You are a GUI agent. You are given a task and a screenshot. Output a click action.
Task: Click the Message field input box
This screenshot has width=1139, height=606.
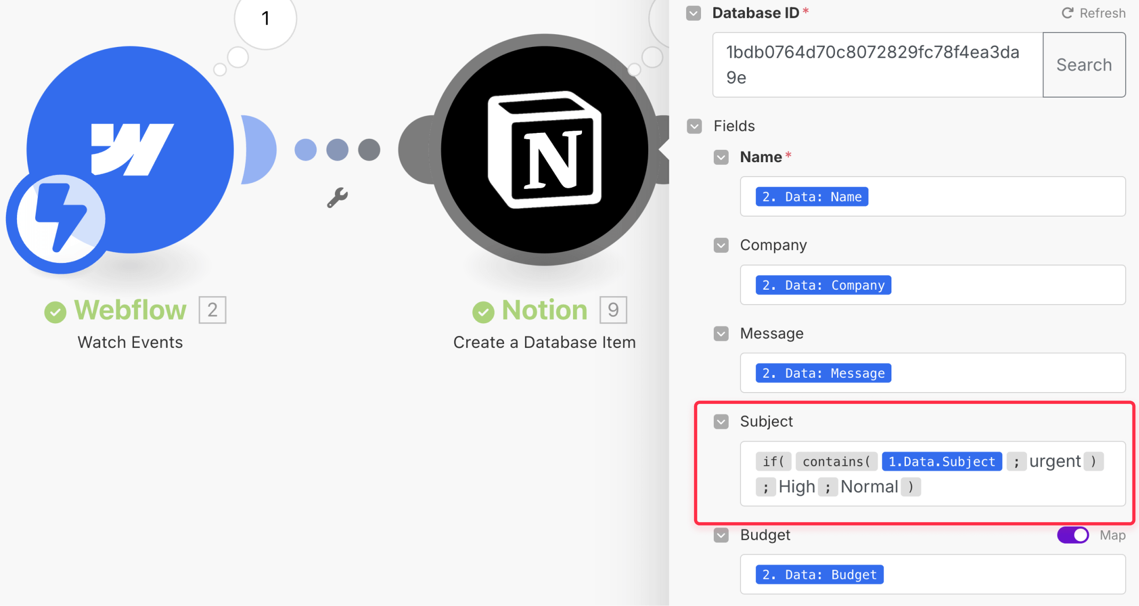click(933, 373)
